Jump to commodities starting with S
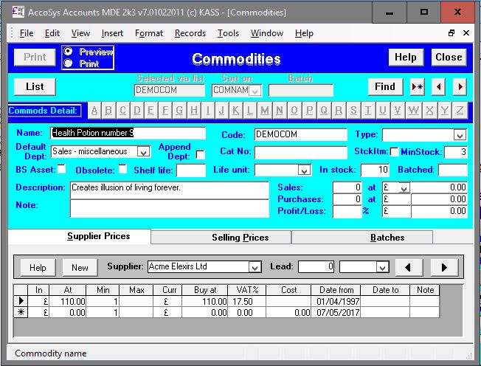This screenshot has width=481, height=366. coord(353,111)
